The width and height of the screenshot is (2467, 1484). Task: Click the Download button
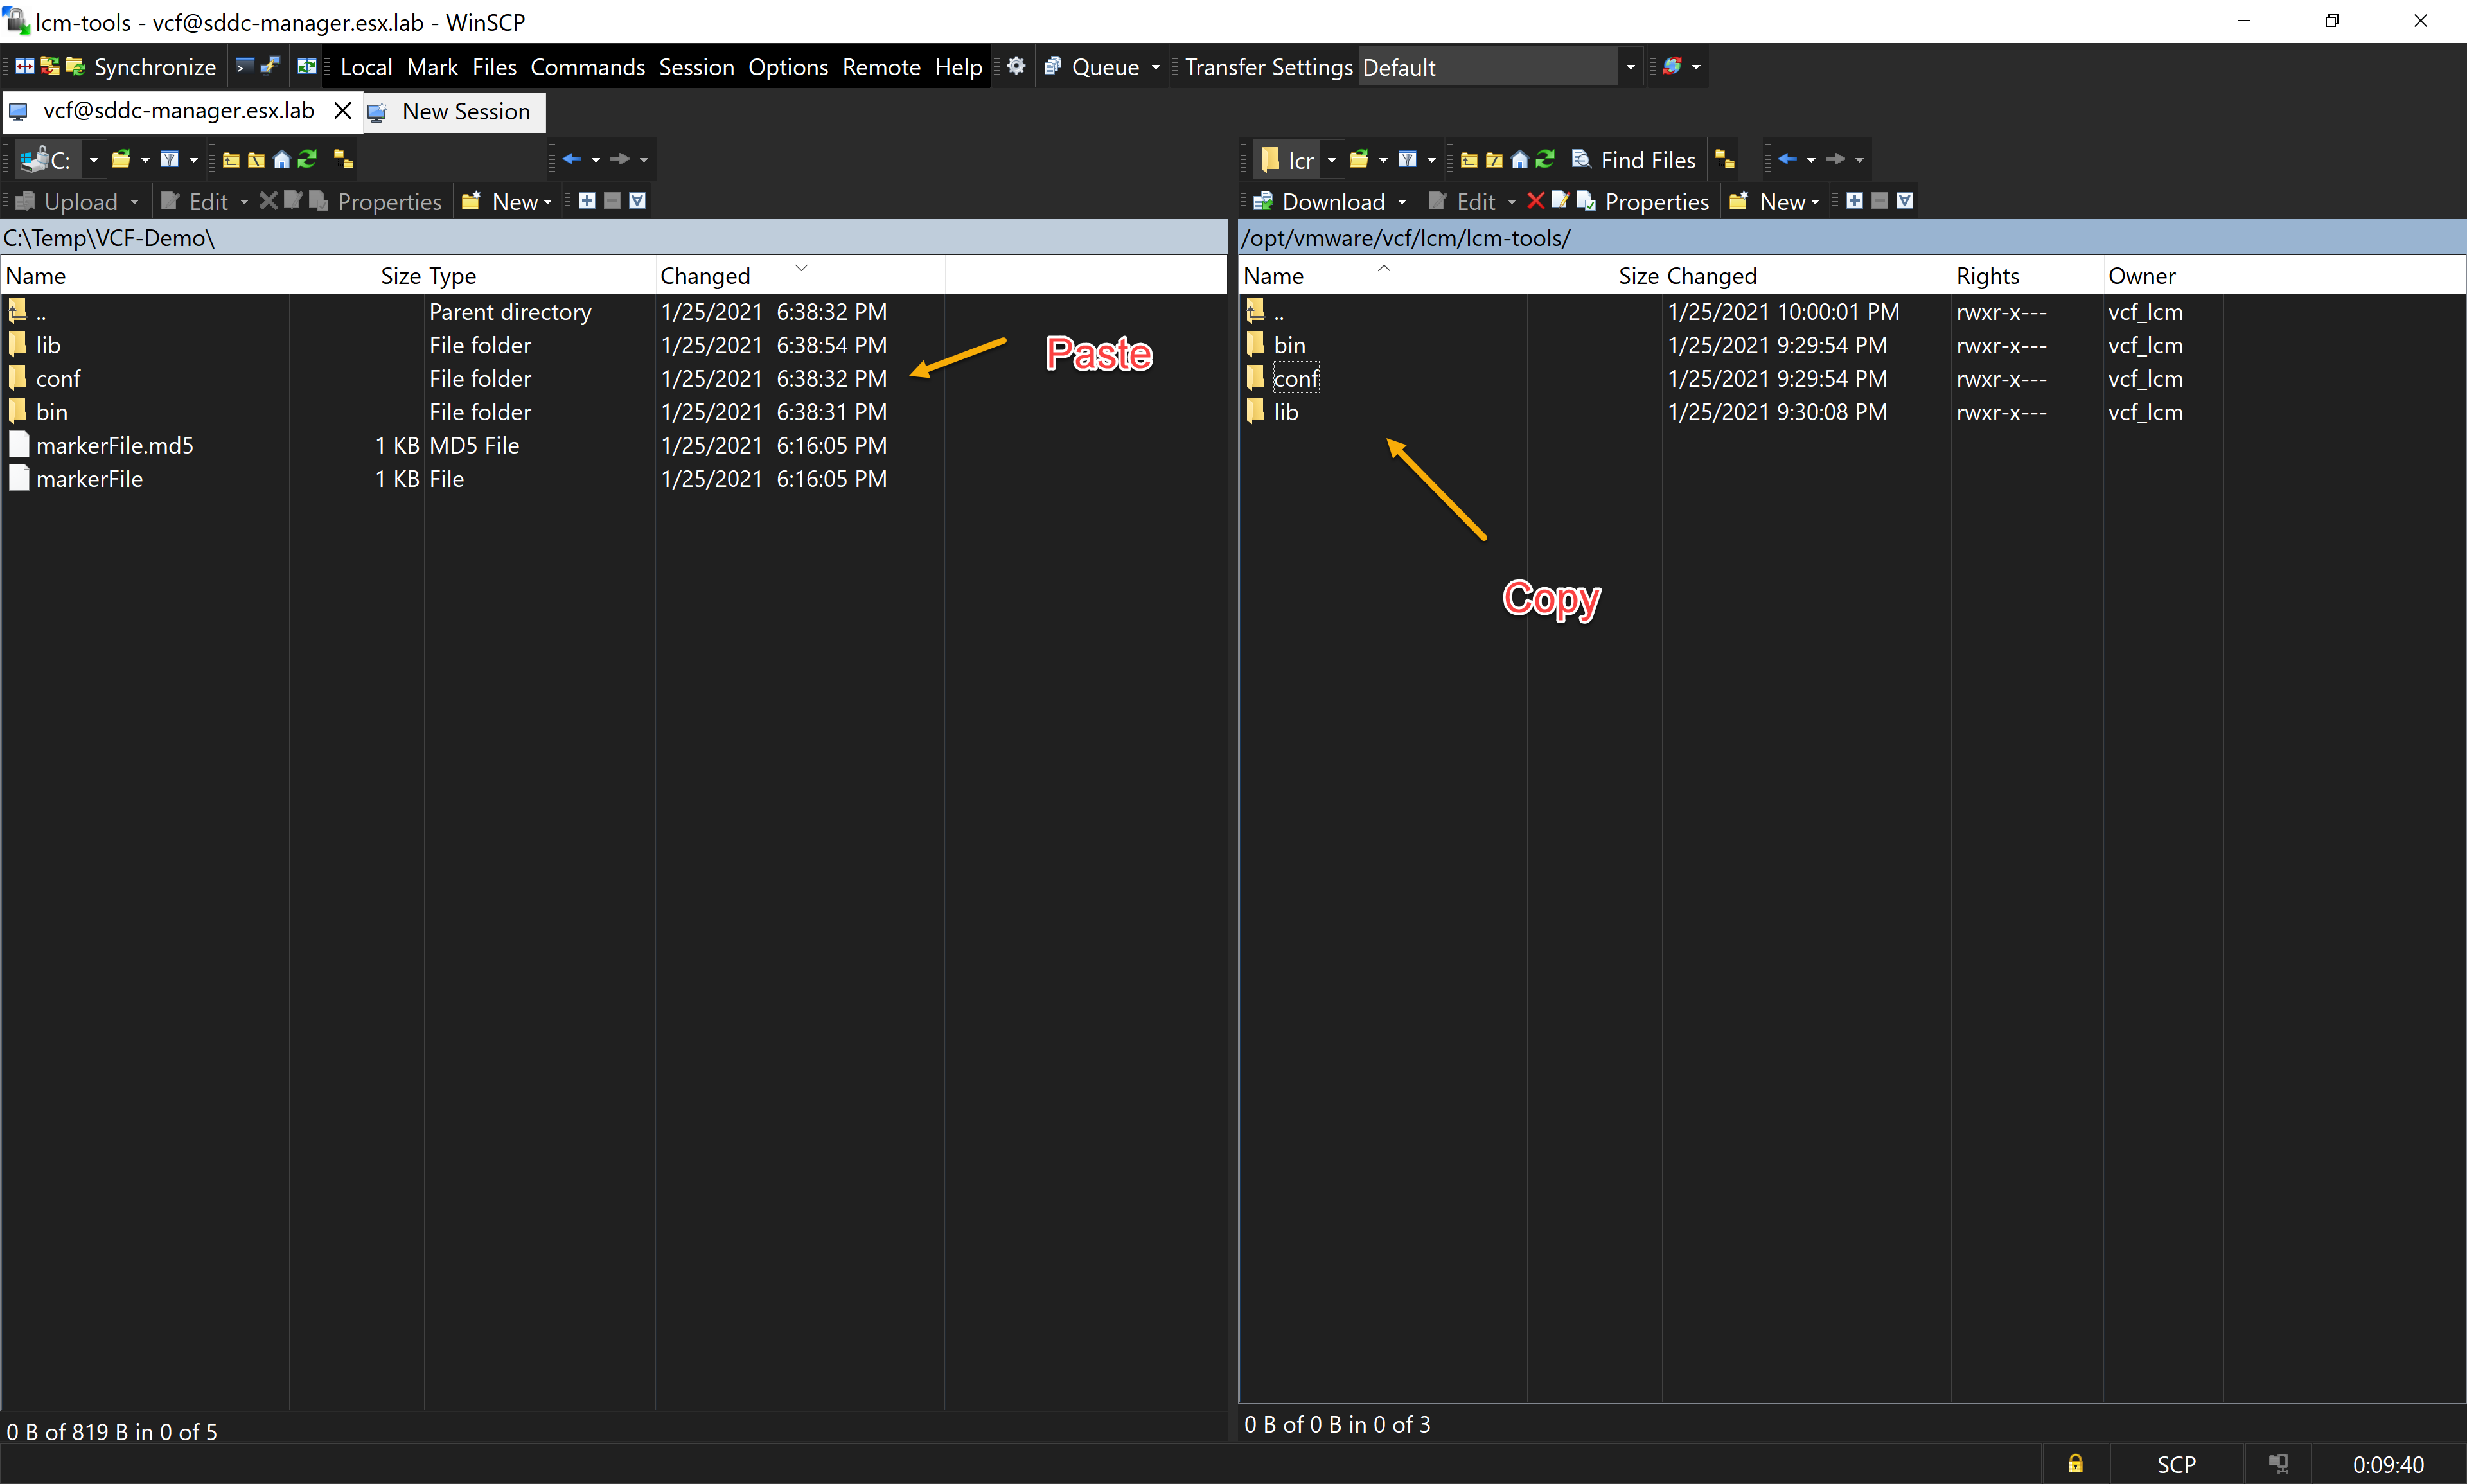[1320, 202]
